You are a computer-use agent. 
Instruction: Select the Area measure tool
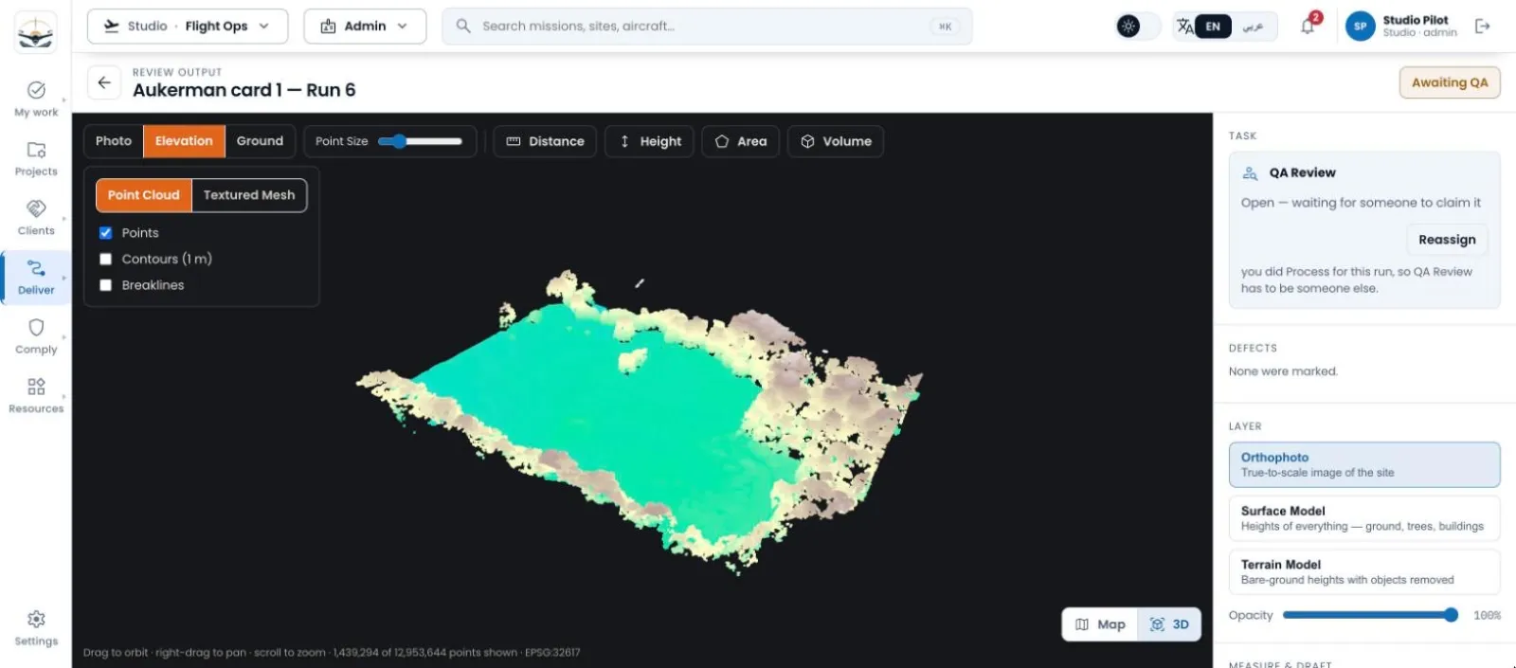click(x=741, y=141)
